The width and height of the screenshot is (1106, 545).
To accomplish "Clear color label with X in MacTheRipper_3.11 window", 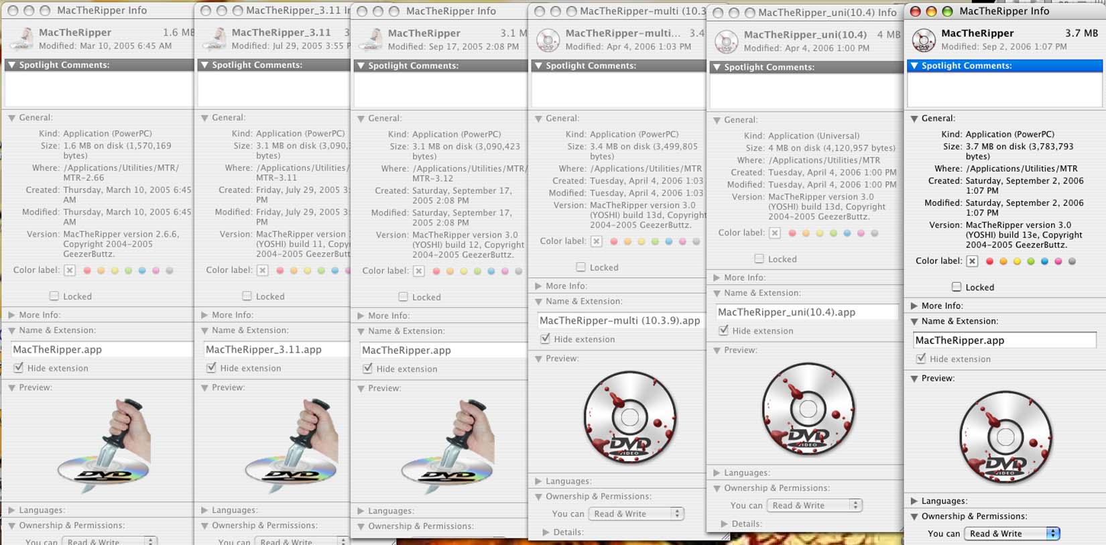I will [263, 270].
